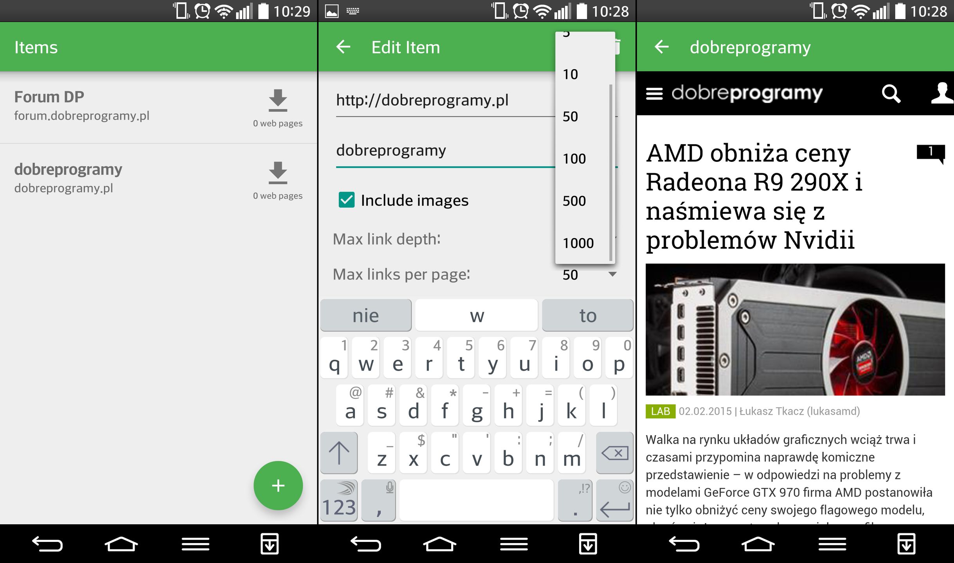Viewport: 954px width, 563px height.
Task: Tap the comma key with microphone
Action: (378, 501)
